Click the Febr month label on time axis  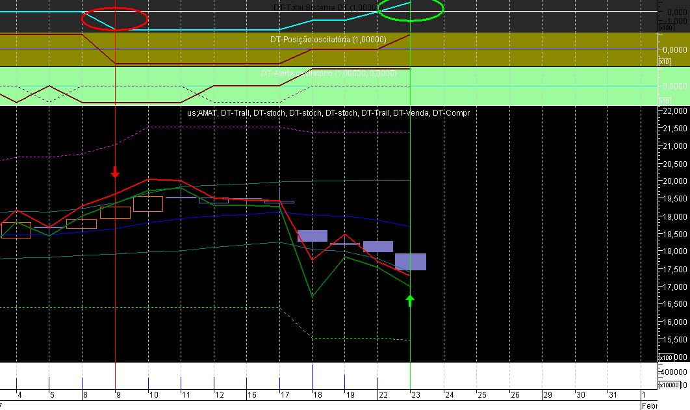click(649, 406)
